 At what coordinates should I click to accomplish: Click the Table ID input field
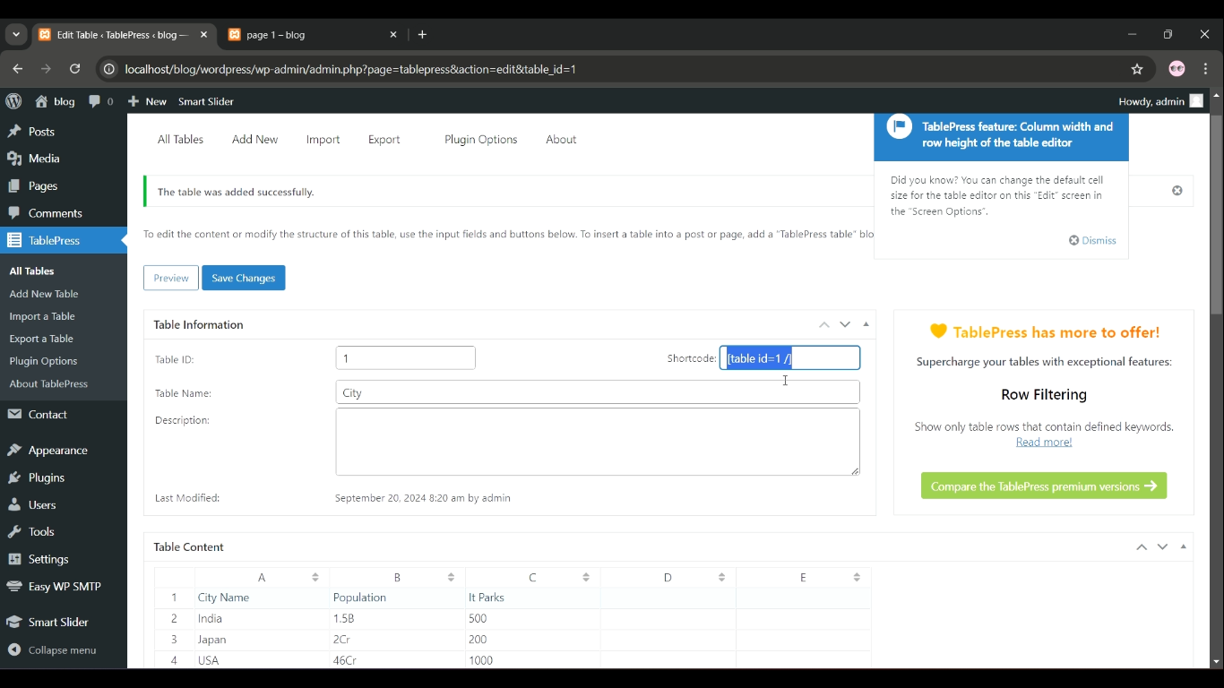click(406, 358)
